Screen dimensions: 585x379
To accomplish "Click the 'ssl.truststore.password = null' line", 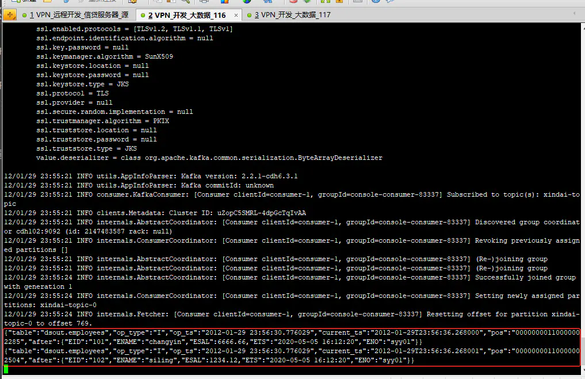I will click(96, 139).
